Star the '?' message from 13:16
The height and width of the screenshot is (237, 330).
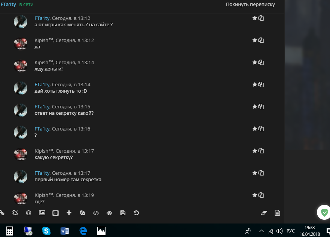(x=255, y=129)
